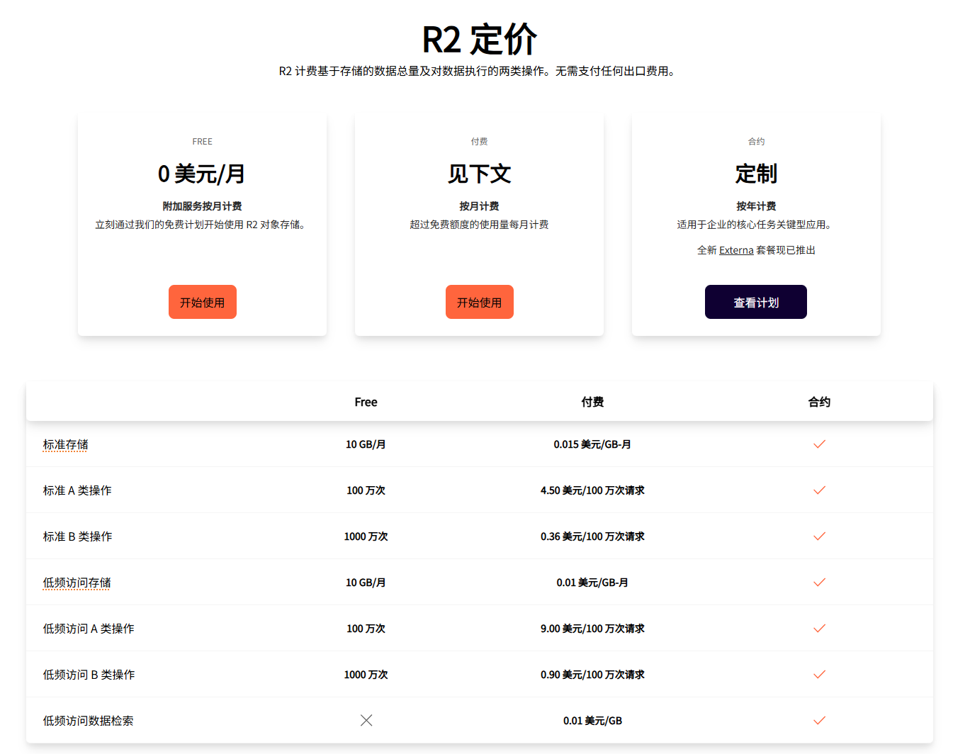Click the checkmark in 标准 B 类操作 row
Image resolution: width=953 pixels, height=754 pixels.
[819, 536]
